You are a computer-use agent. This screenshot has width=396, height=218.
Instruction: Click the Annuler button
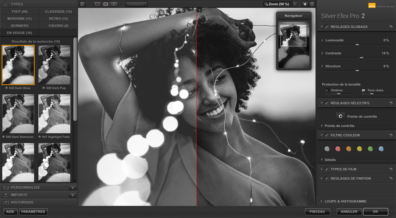coord(349,212)
